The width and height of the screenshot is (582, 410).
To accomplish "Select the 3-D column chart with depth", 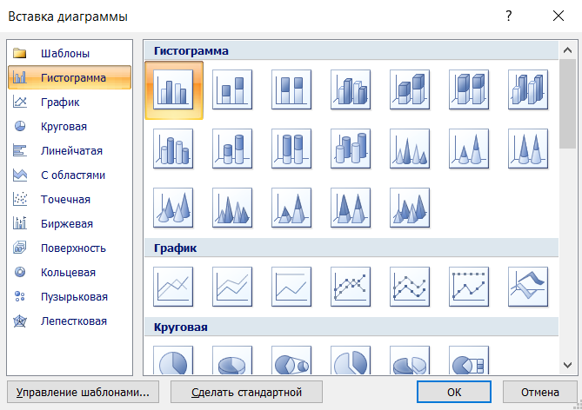I will point(528,89).
